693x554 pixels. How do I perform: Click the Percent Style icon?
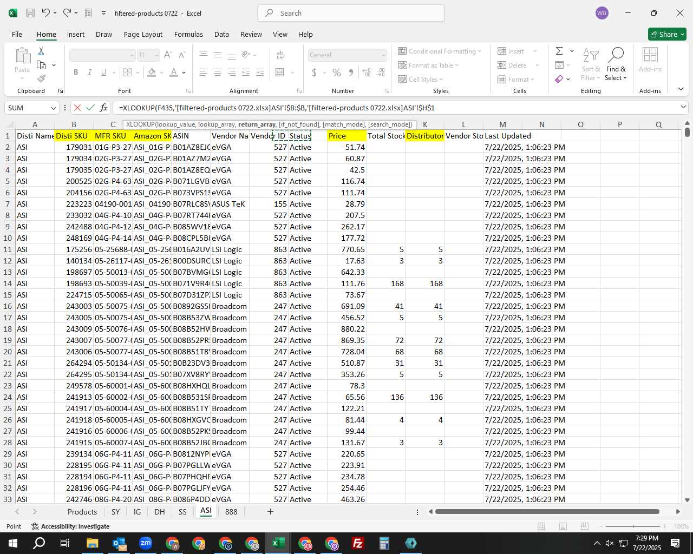coord(337,72)
